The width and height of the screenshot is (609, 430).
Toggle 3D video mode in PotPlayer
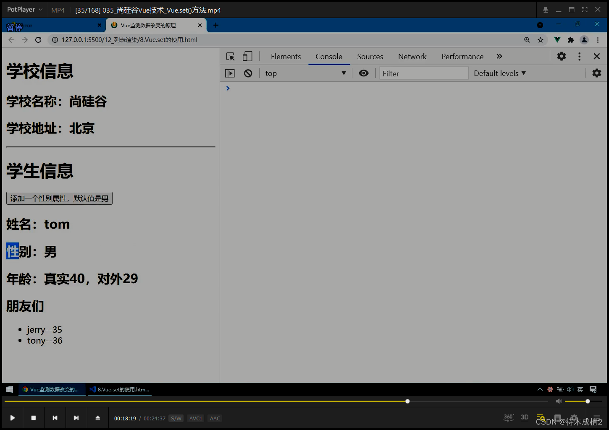[x=525, y=417]
